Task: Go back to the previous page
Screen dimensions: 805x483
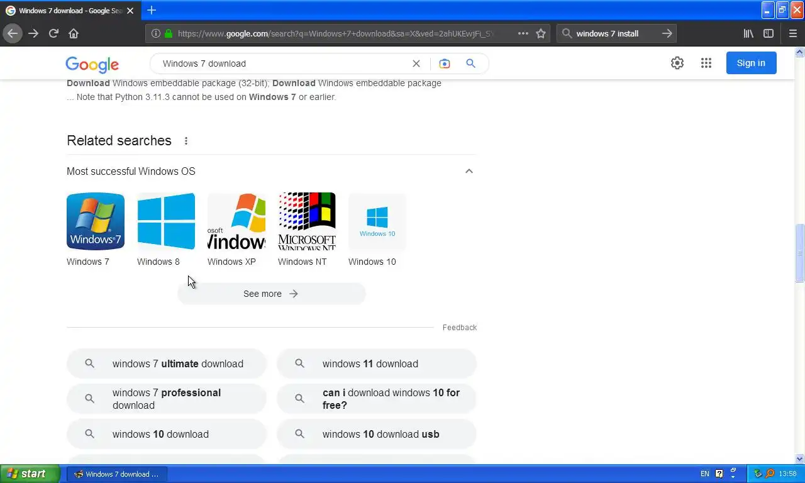Action: point(13,33)
